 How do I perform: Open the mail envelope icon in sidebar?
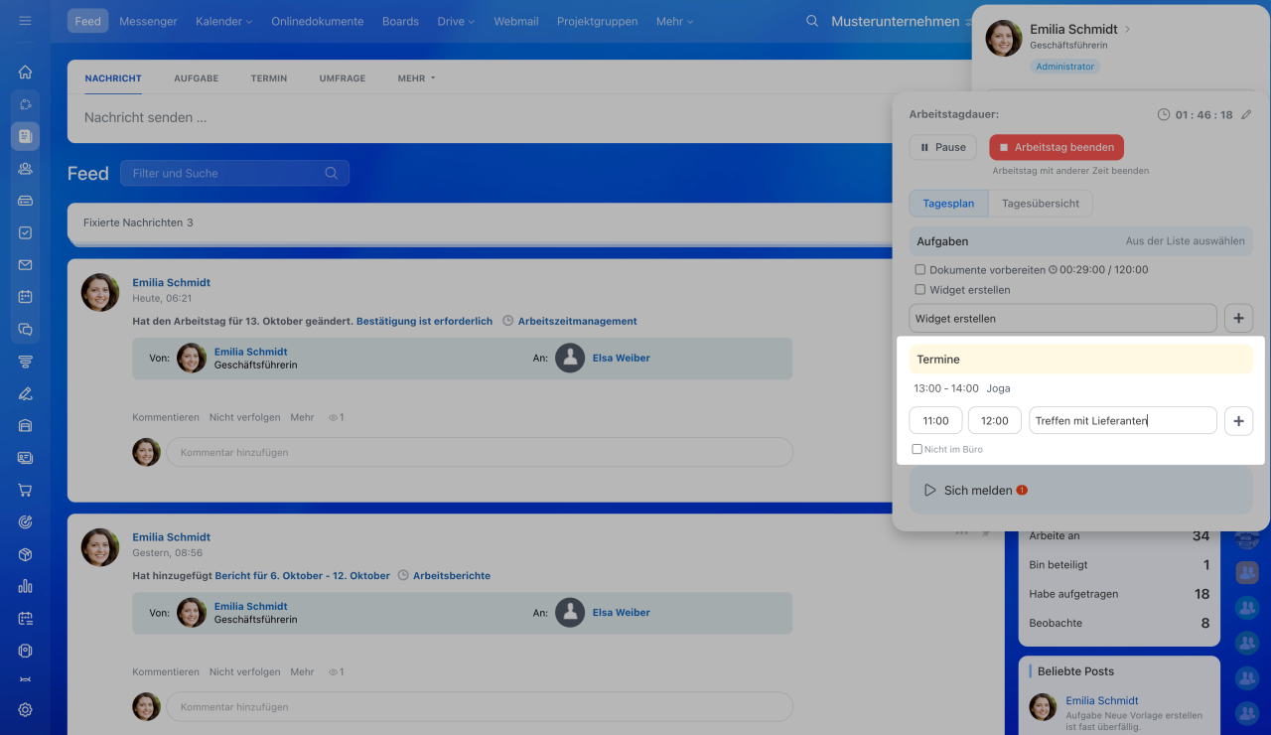coord(25,265)
